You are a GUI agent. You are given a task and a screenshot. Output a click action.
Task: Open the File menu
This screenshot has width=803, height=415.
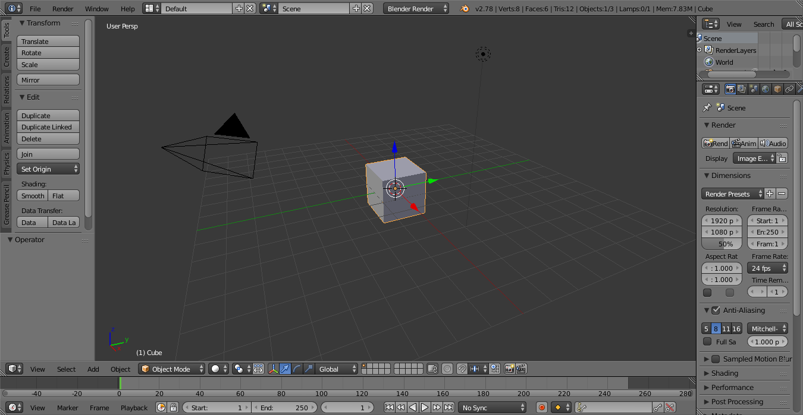click(x=35, y=8)
